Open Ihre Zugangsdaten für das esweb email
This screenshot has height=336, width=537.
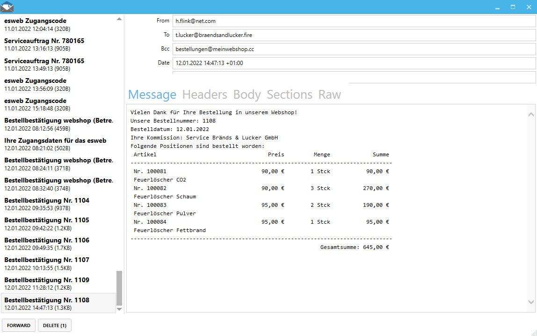(58, 144)
